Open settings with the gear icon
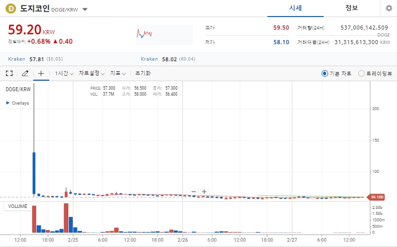Image resolution: width=397 pixels, height=247 pixels. tap(389, 8)
